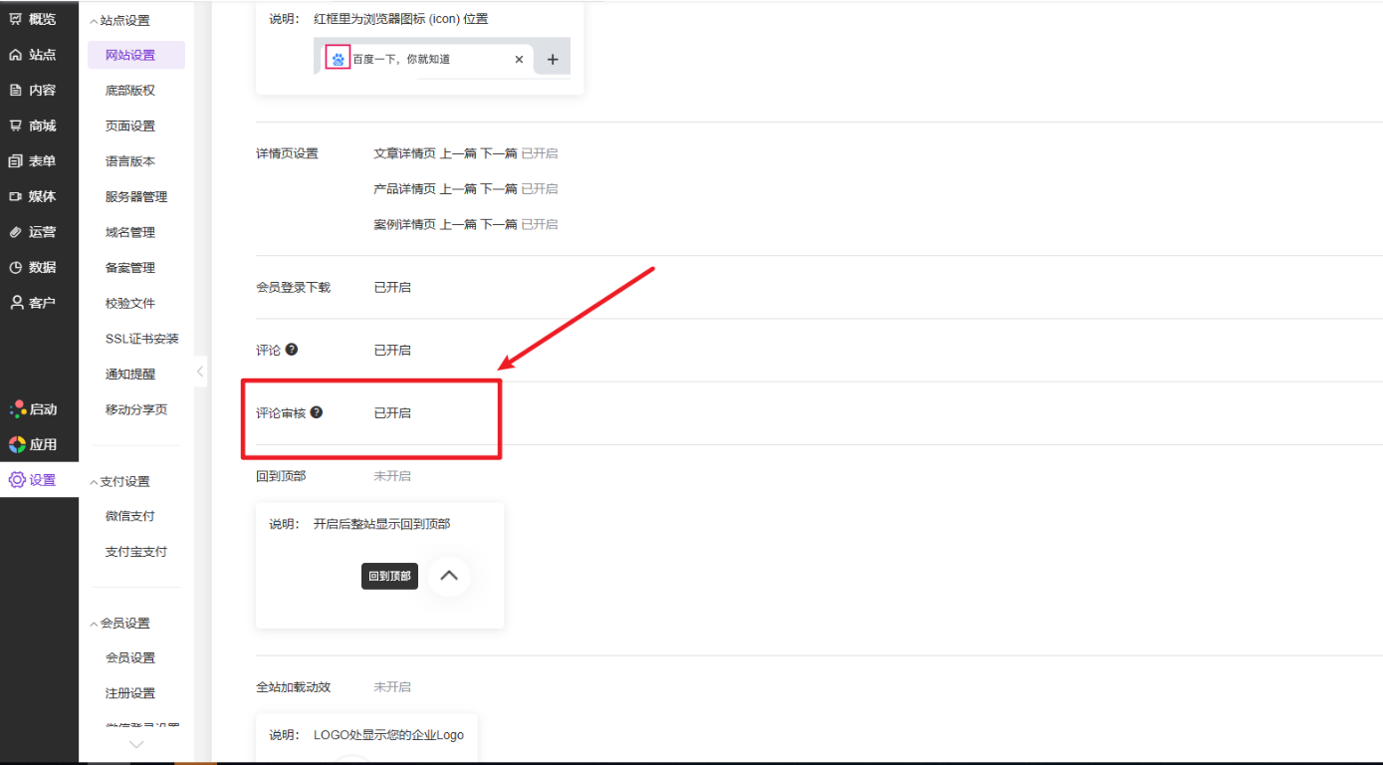Click the colorful 启动 launch icon
Image resolution: width=1383 pixels, height=765 pixels.
coord(17,409)
